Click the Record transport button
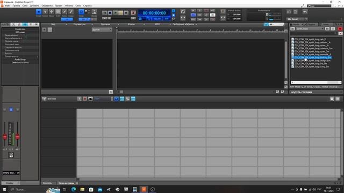The width and height of the screenshot is (344, 193). click(133, 13)
